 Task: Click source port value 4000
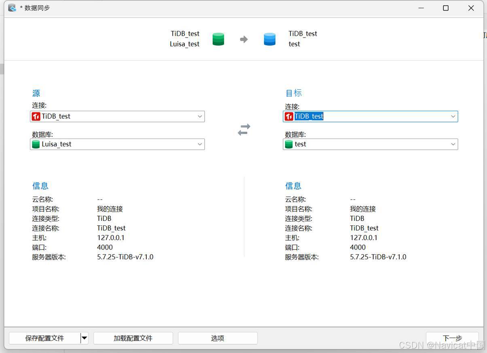(x=105, y=247)
